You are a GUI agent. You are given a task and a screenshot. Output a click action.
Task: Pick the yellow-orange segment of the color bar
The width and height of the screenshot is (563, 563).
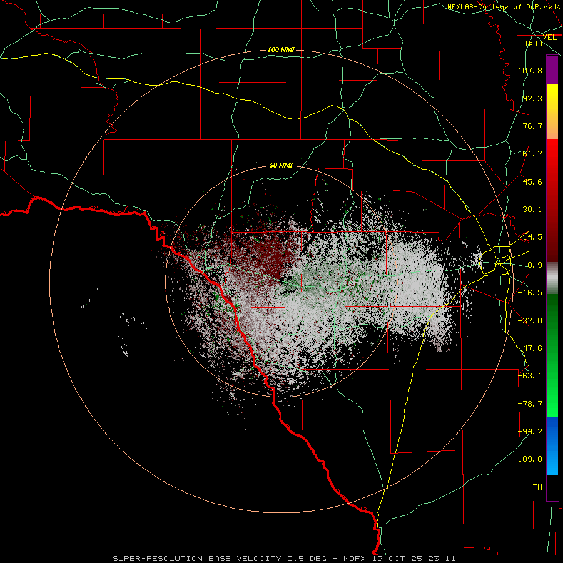pyautogui.click(x=552, y=111)
